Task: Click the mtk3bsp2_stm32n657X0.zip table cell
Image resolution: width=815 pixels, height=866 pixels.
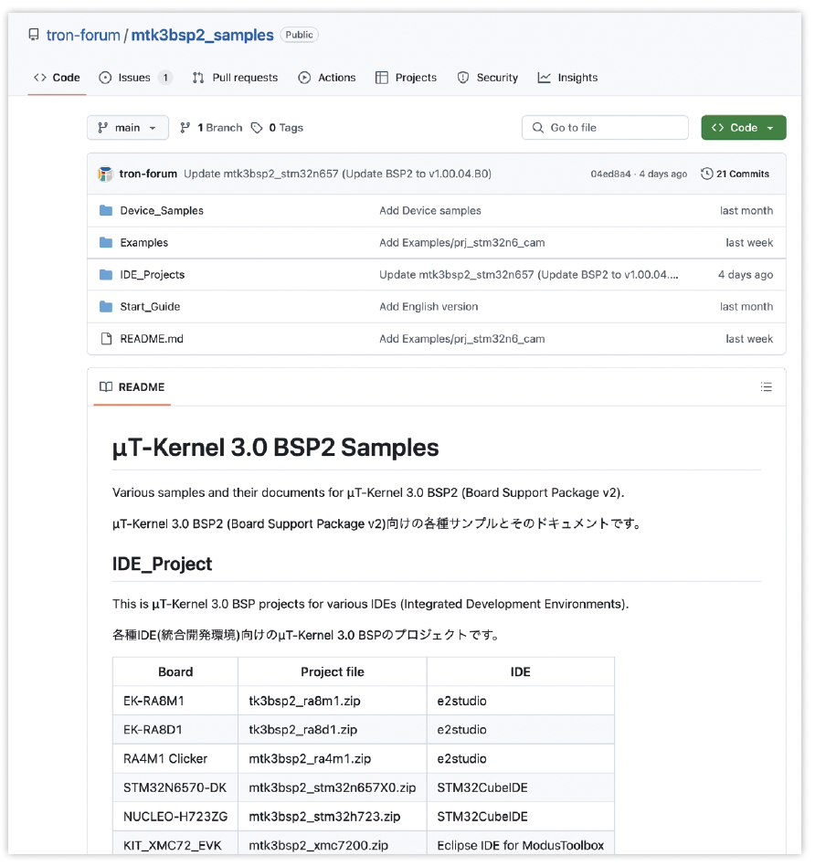Action: click(x=333, y=787)
